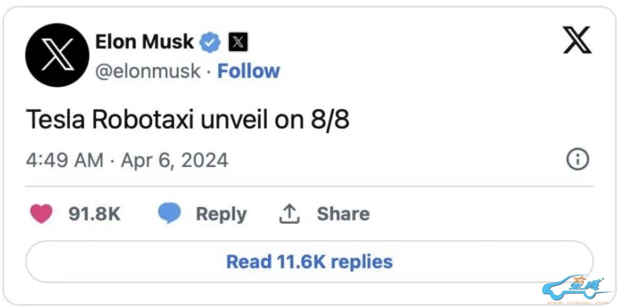
Task: Click the @elonmusk handle
Action: tap(148, 71)
